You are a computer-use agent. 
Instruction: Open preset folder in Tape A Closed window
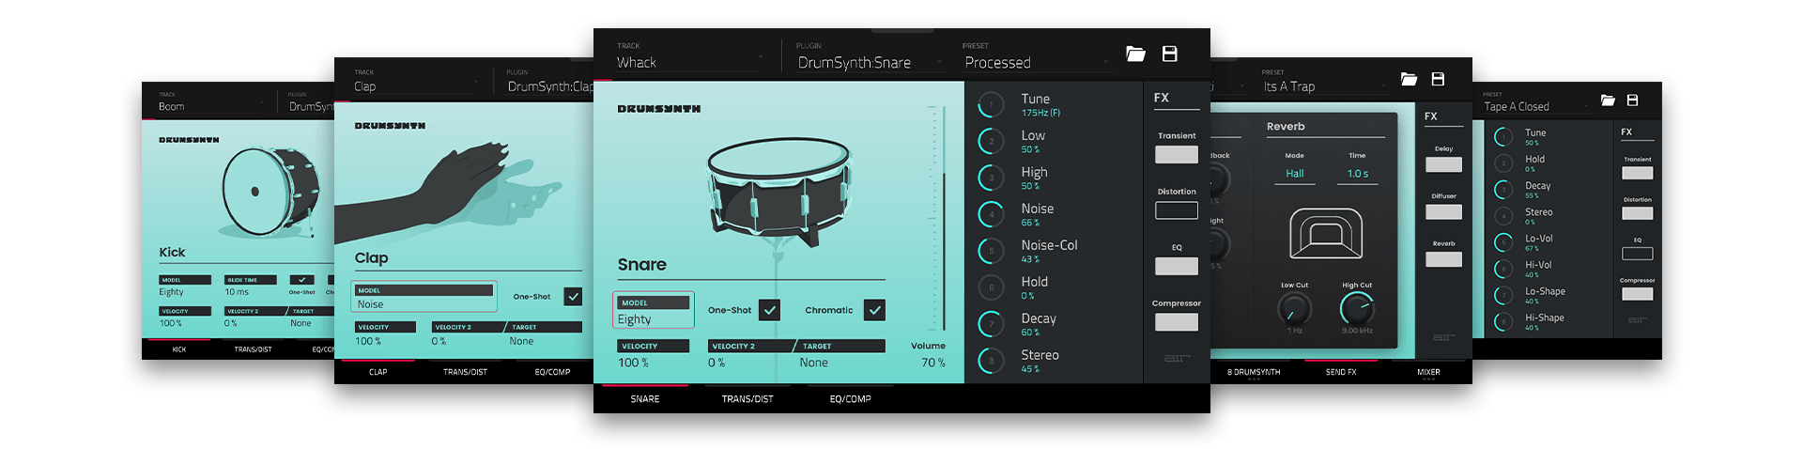coord(1608,100)
